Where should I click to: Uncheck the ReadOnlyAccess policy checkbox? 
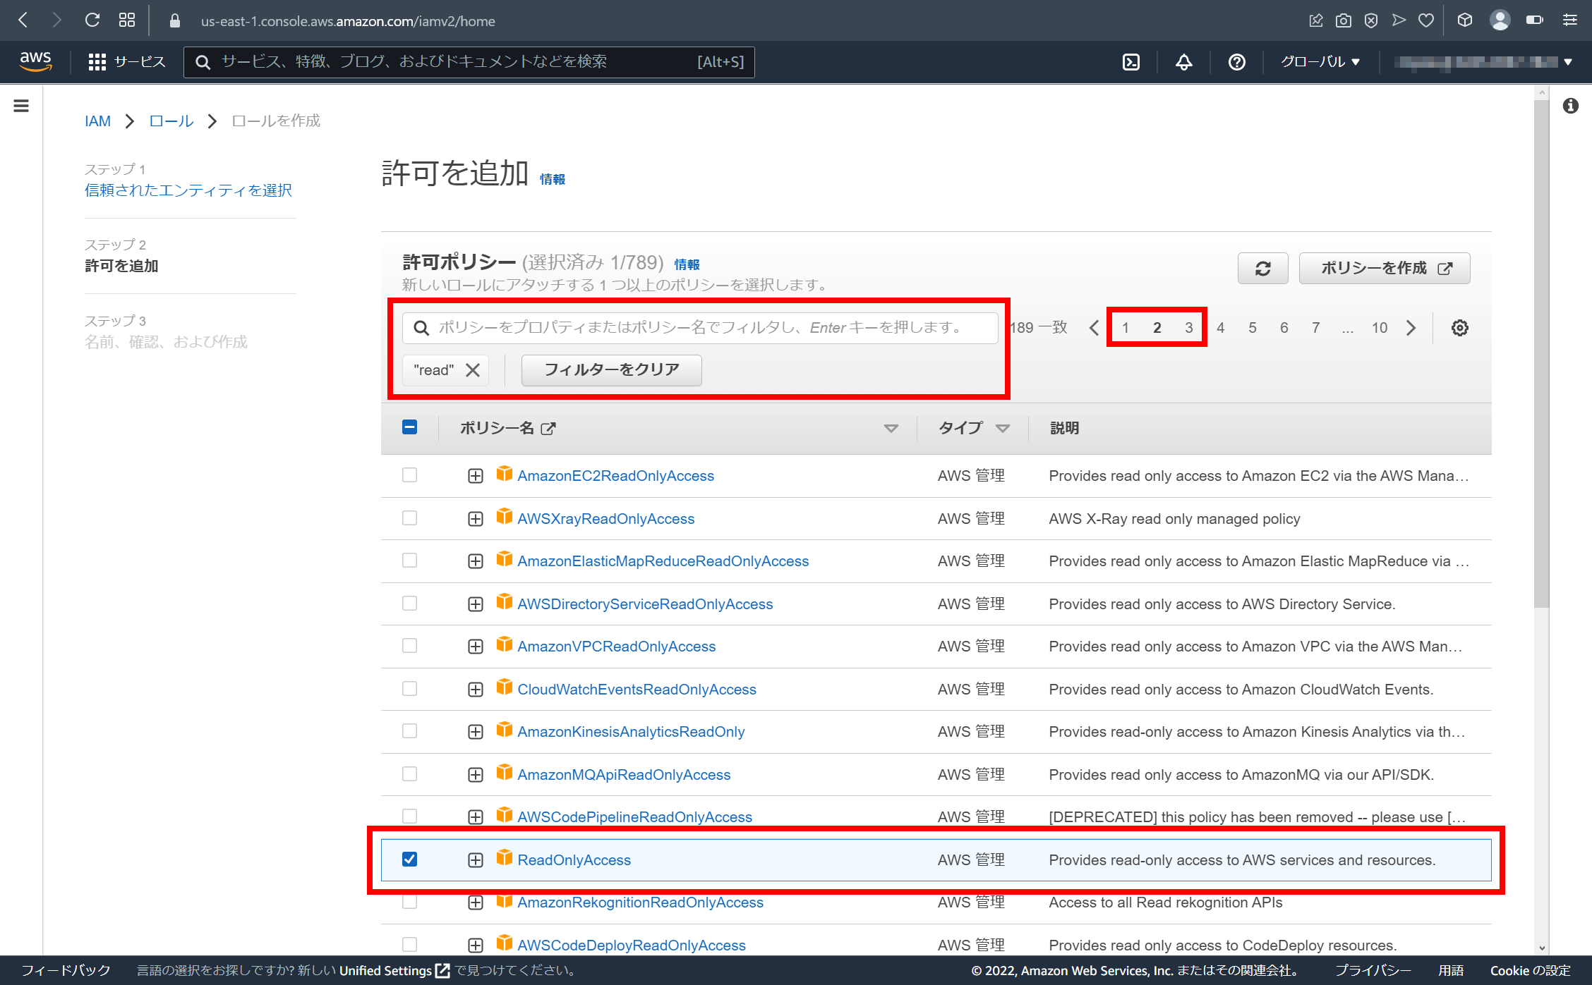coord(409,859)
